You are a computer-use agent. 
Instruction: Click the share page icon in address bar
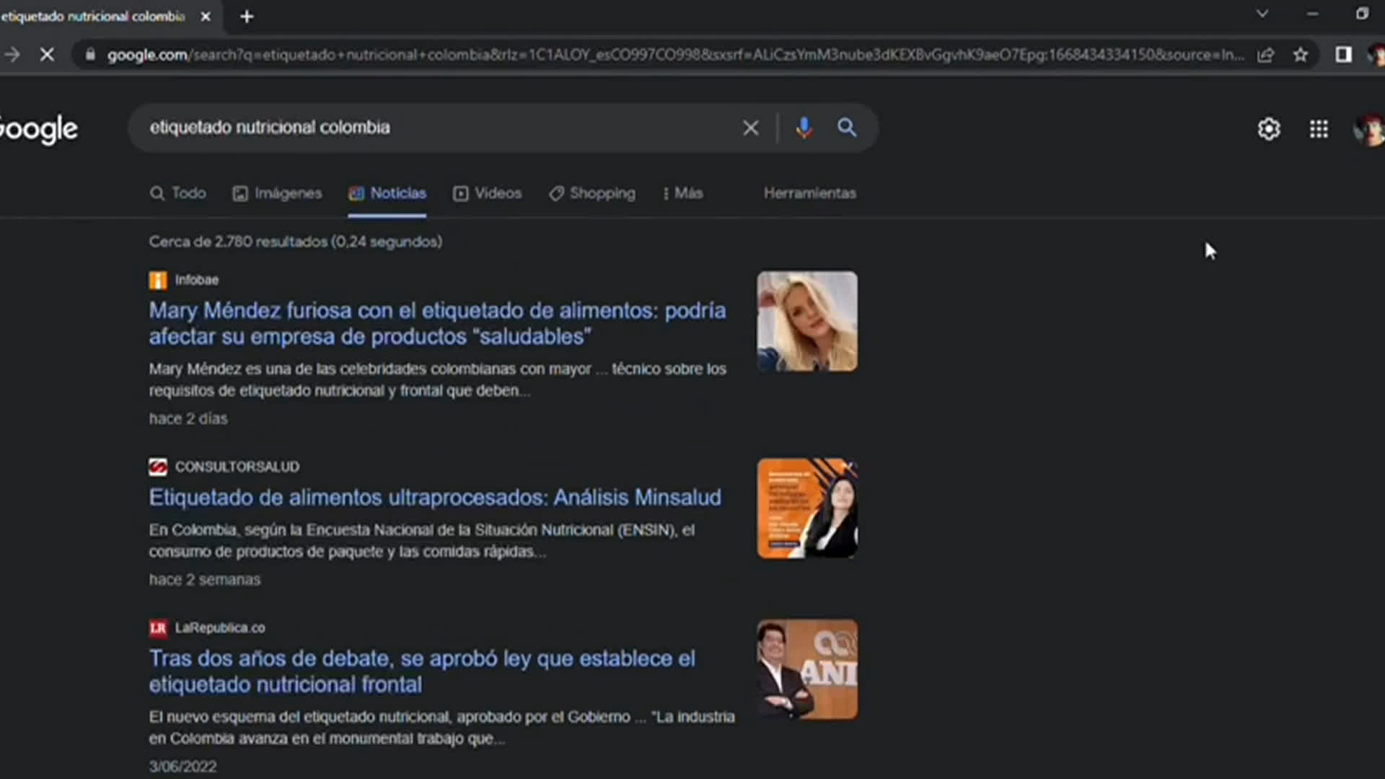(x=1265, y=55)
